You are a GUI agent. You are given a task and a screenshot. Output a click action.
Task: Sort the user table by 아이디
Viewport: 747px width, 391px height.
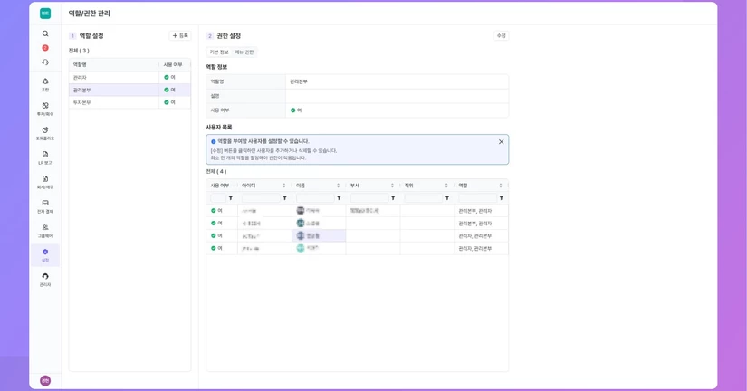[284, 186]
